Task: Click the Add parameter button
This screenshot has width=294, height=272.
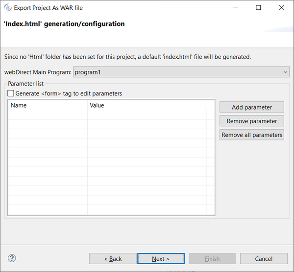Action: (252, 107)
